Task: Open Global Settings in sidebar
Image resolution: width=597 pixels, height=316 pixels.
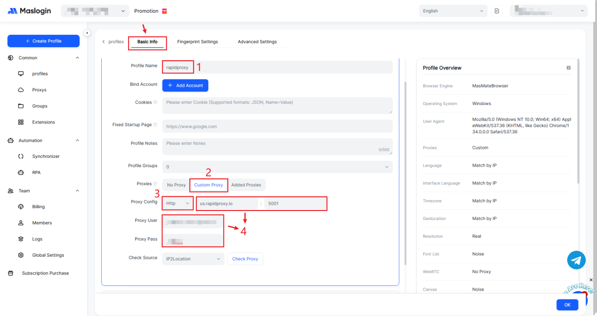Action: 48,255
